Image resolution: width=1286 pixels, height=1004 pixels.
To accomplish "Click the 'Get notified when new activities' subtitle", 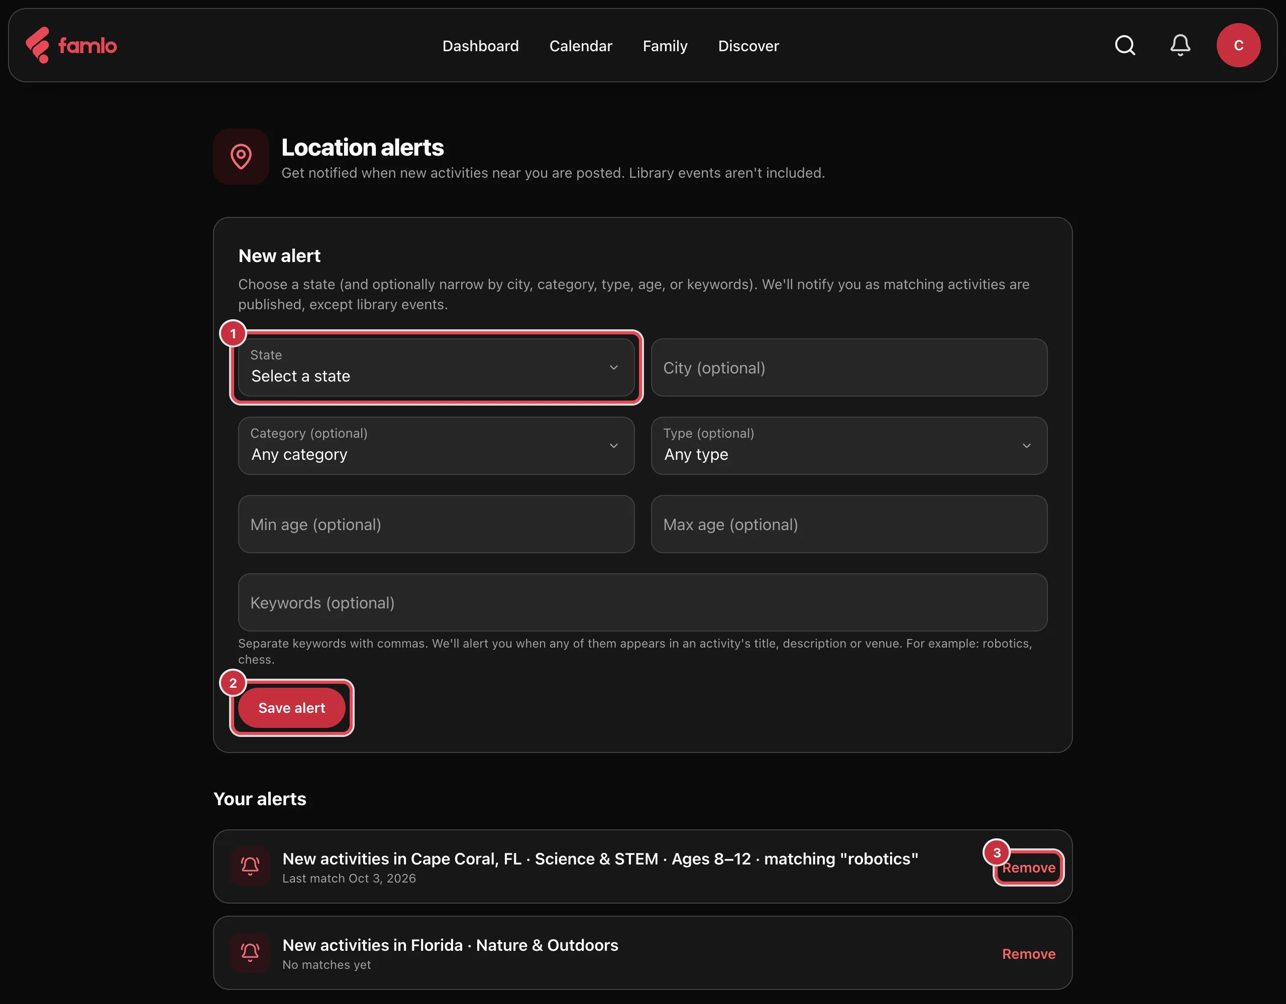I will tap(553, 172).
